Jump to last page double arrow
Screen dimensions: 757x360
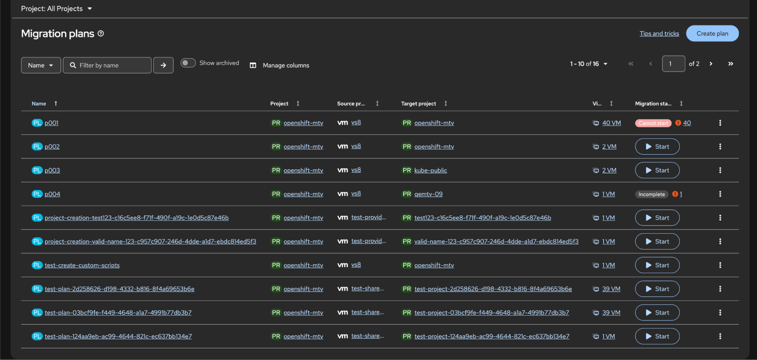(x=730, y=64)
